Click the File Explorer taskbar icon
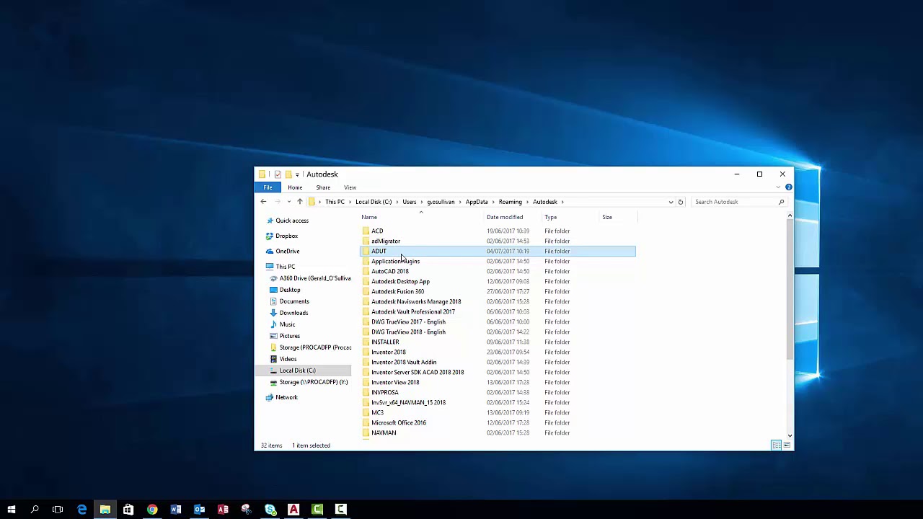923x519 pixels. point(105,510)
